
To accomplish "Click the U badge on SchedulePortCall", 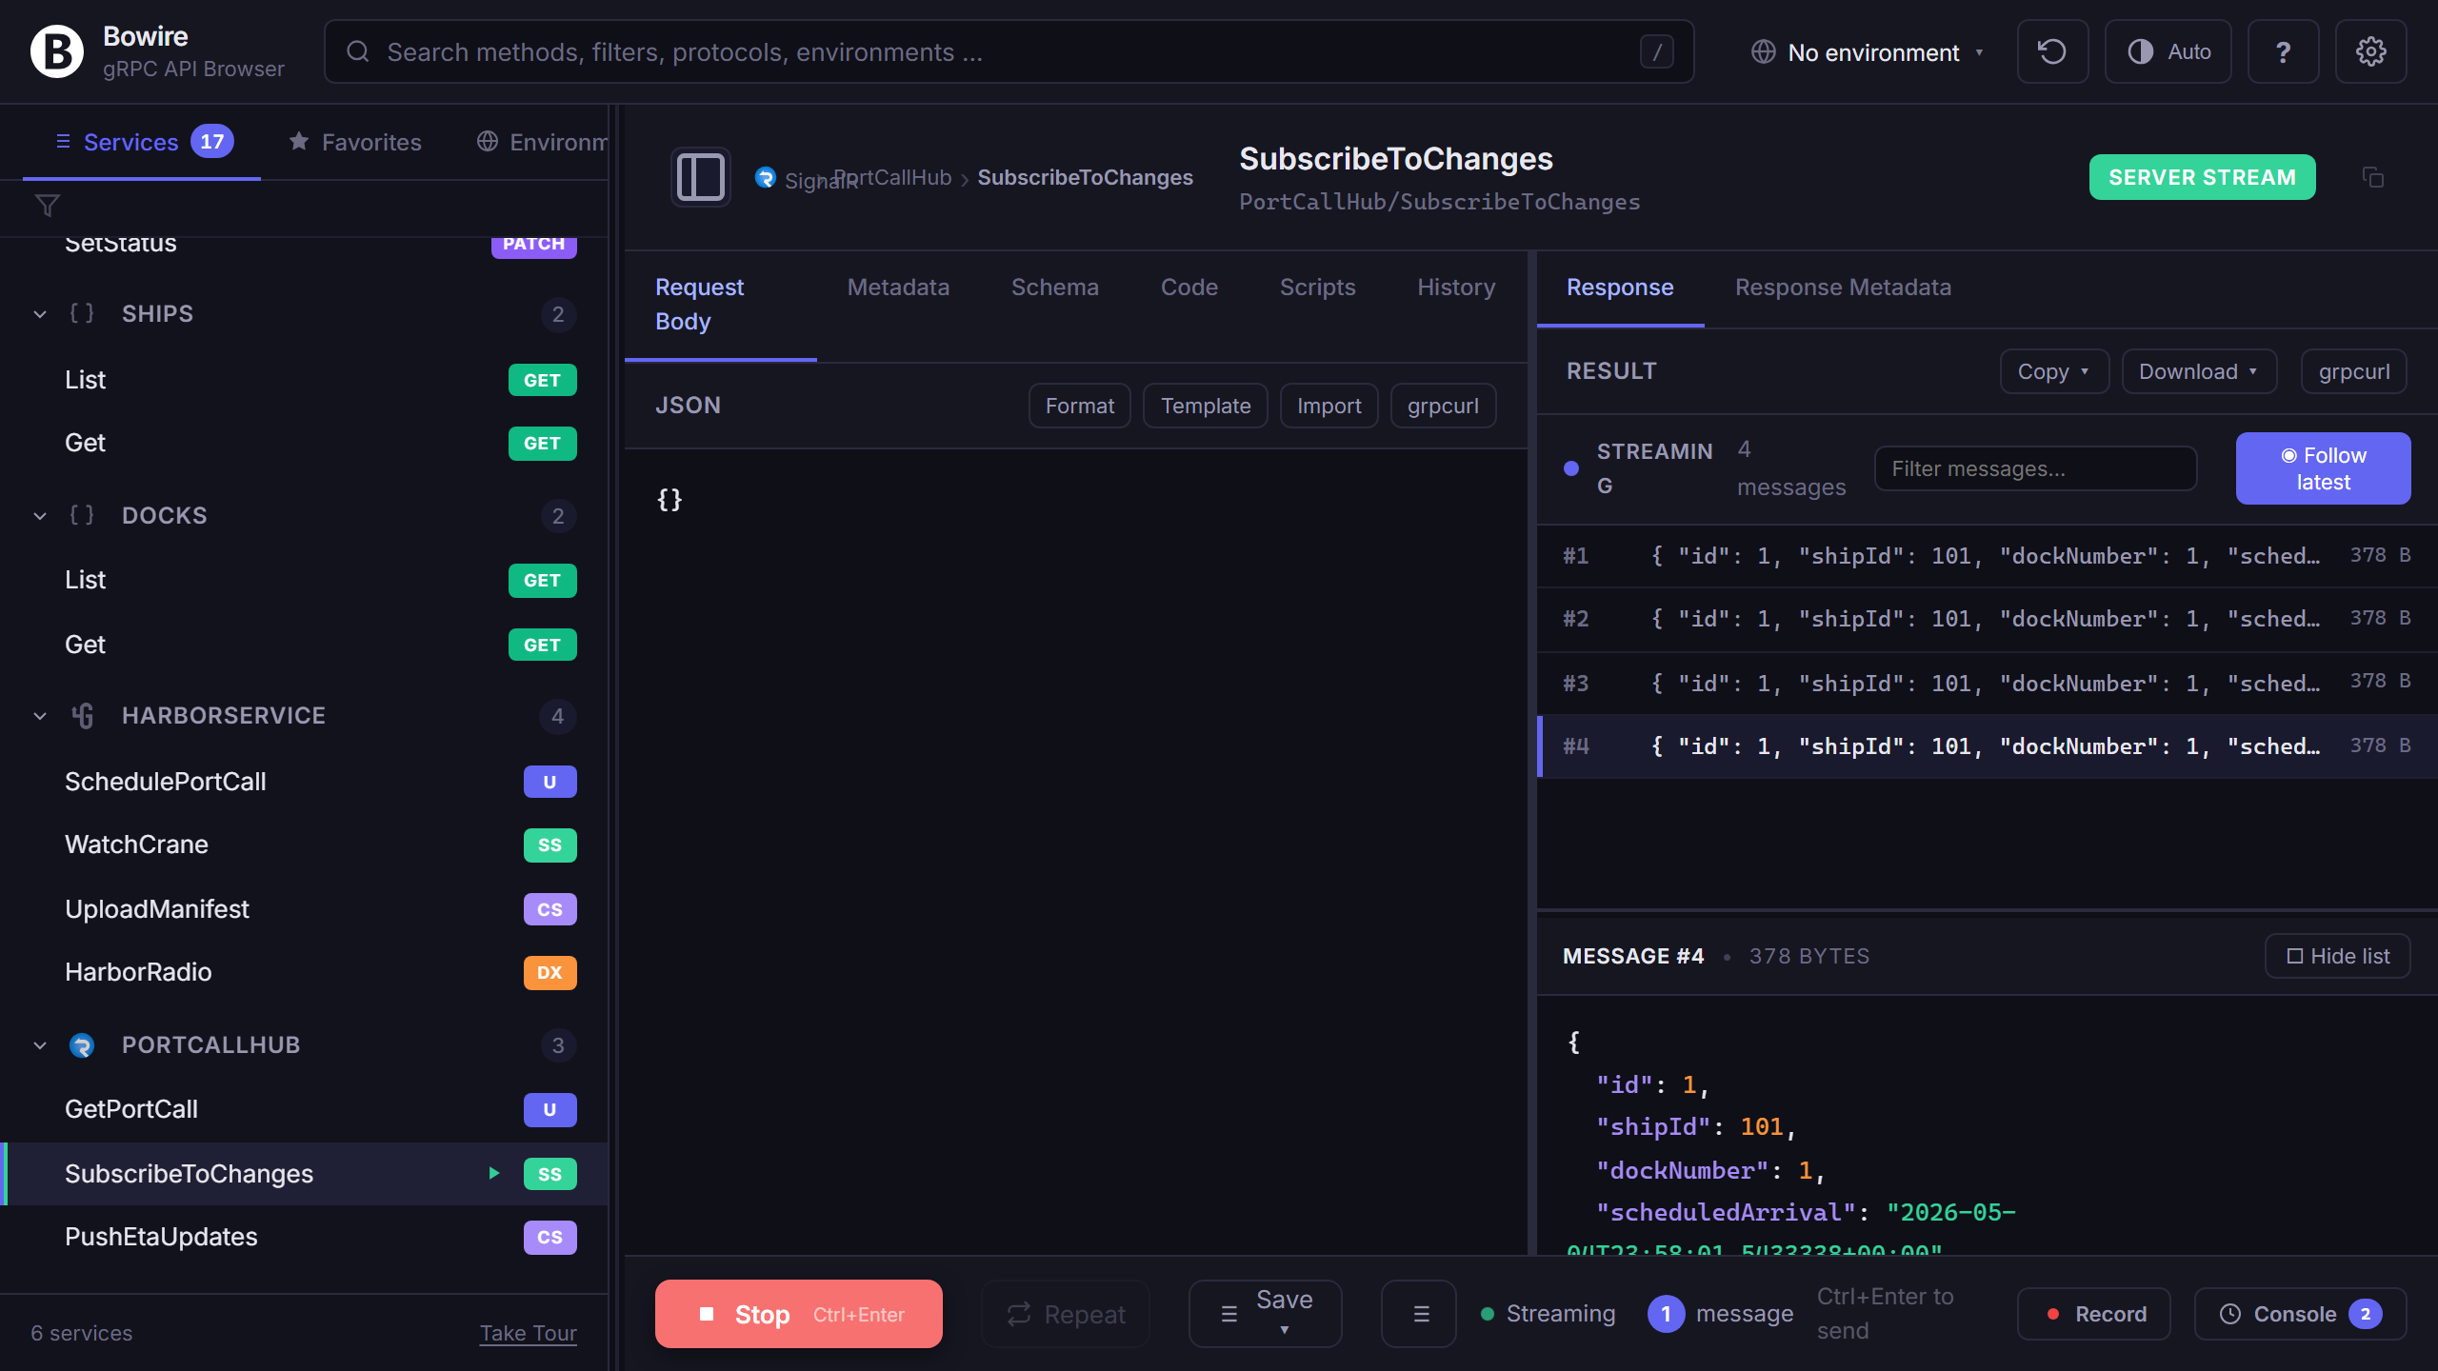I will click(x=550, y=782).
